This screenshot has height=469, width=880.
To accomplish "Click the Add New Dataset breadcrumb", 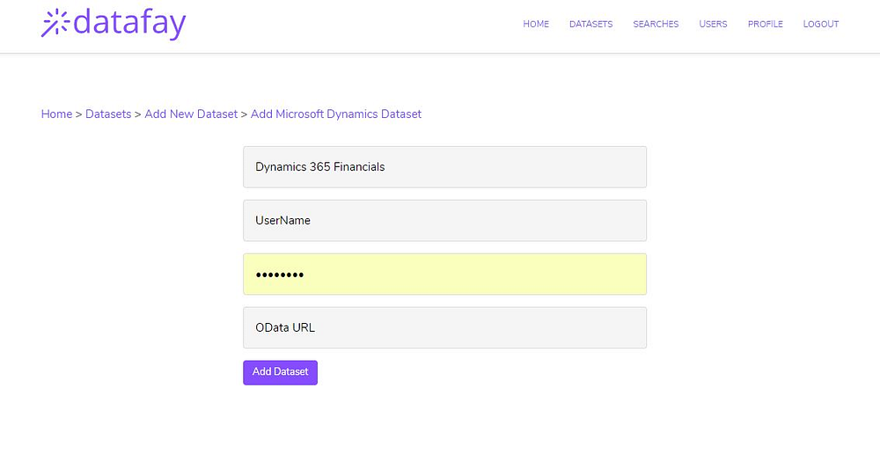I will (x=191, y=114).
